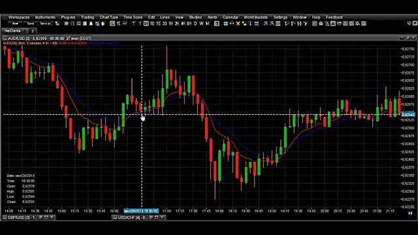Click the orange X delete icon

tap(238, 23)
